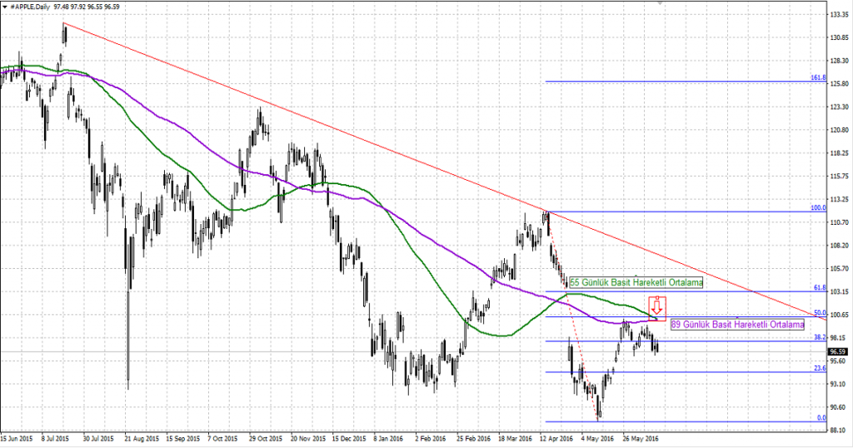
Task: Click 100.65 on the price axis
Action: 840,315
